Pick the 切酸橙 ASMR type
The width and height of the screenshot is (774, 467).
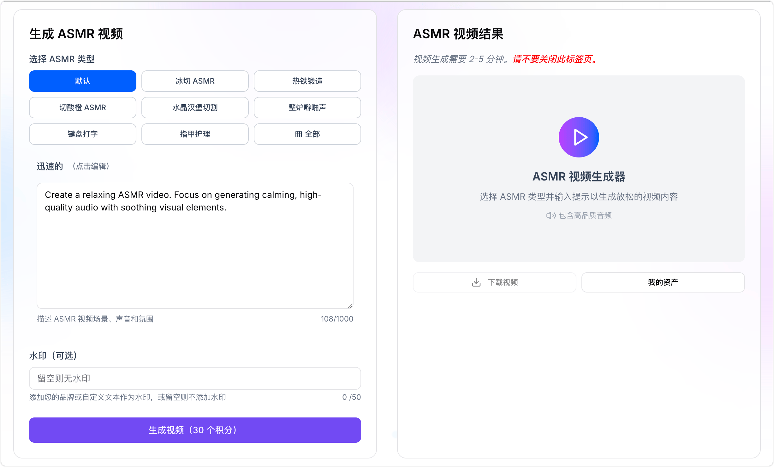83,108
